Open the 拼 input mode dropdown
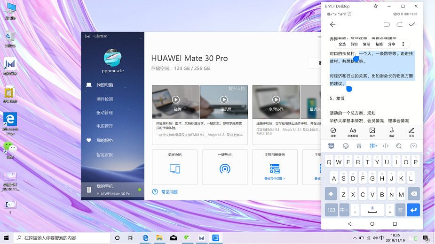This screenshot has width=435, height=244. pos(373,145)
